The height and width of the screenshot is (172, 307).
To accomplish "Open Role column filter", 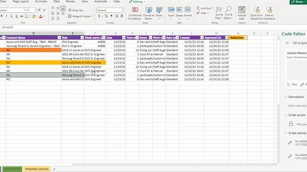I will coord(82,38).
